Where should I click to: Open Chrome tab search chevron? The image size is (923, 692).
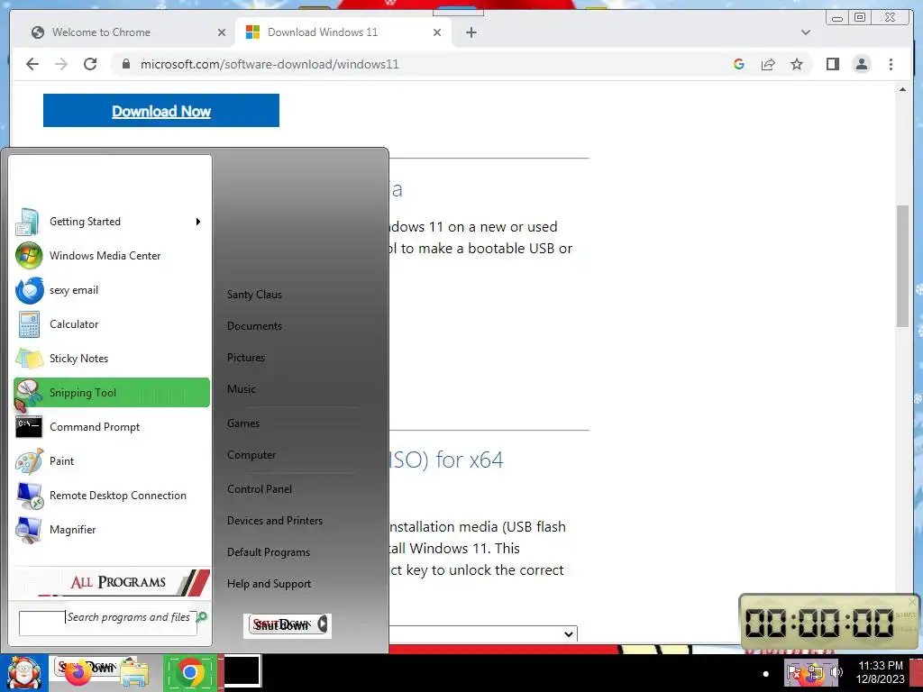coord(805,32)
